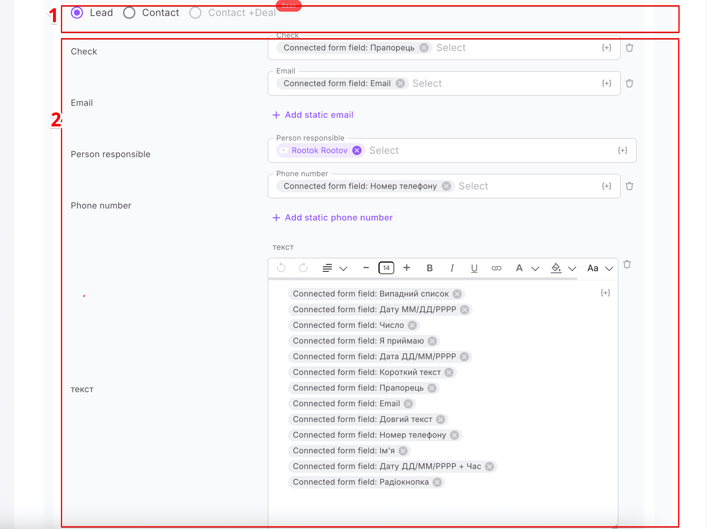Redo the editor change

(303, 268)
